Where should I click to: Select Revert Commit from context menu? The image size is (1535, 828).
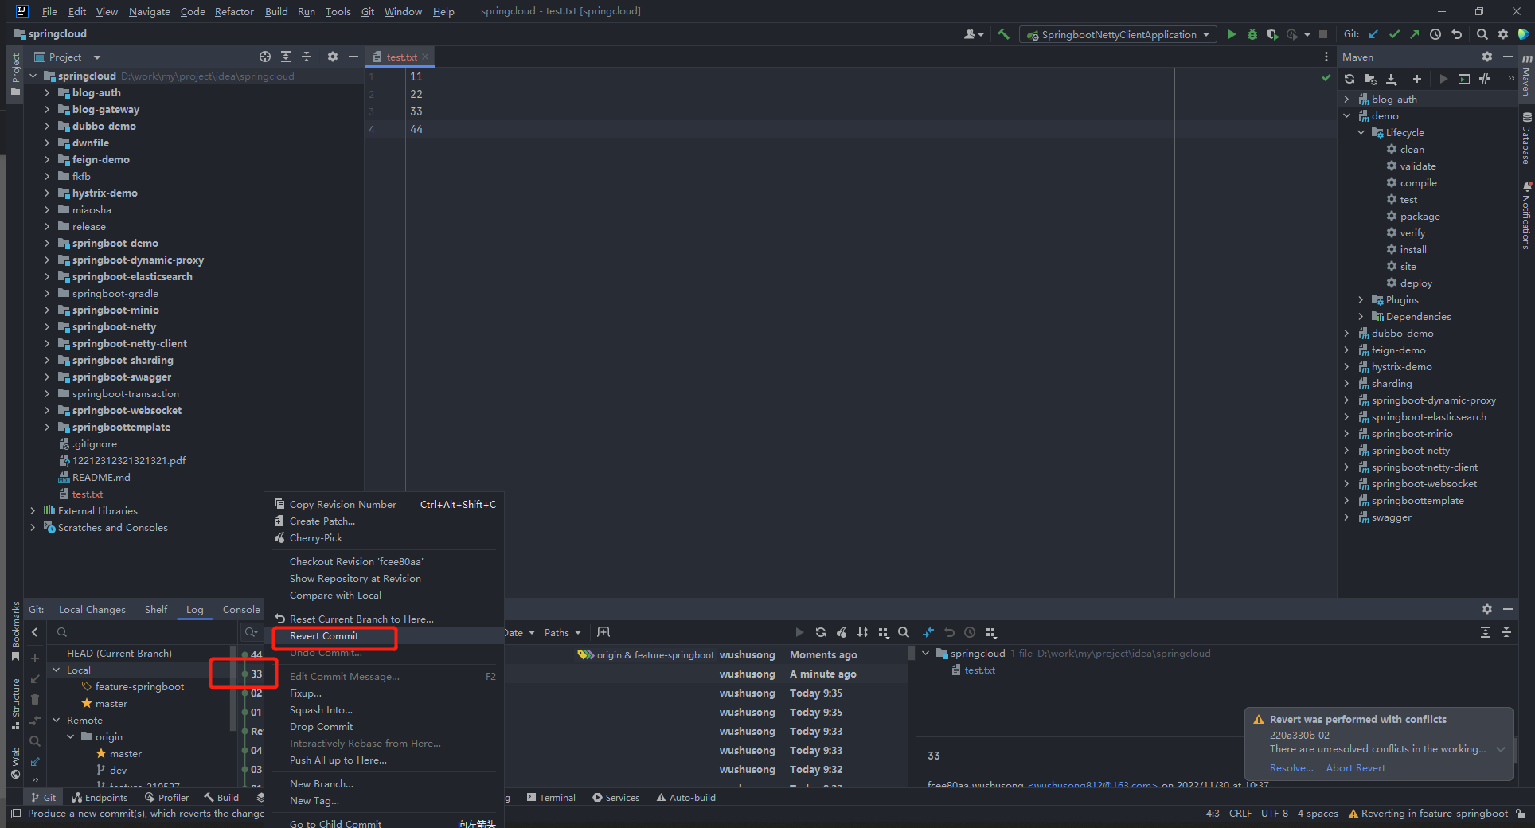tap(324, 636)
